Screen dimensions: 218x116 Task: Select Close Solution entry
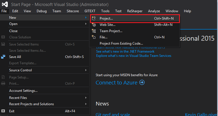[x=44, y=37]
